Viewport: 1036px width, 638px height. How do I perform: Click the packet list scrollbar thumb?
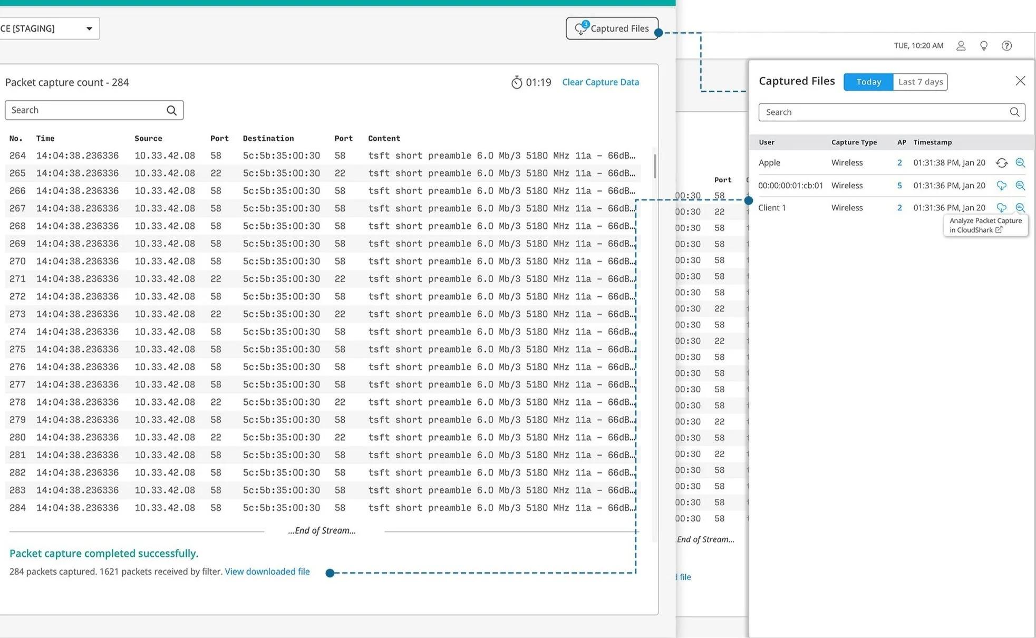[x=655, y=166]
